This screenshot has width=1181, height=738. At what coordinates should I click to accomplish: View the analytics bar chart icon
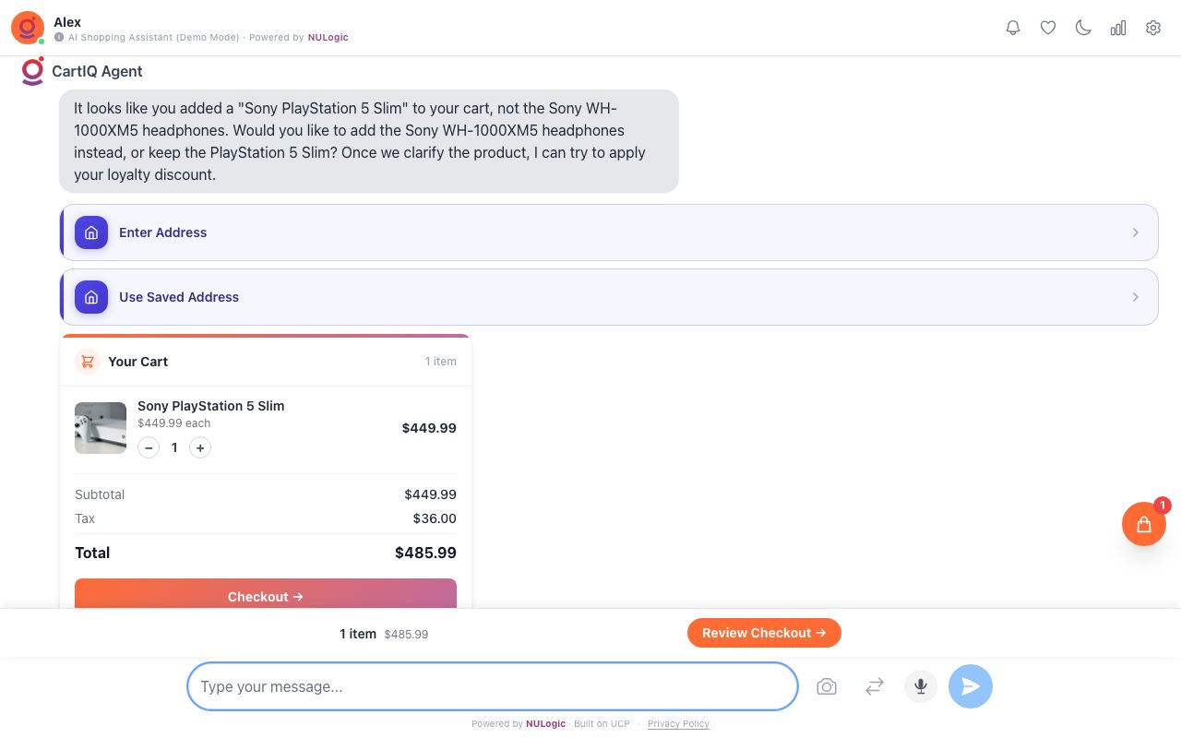point(1118,28)
